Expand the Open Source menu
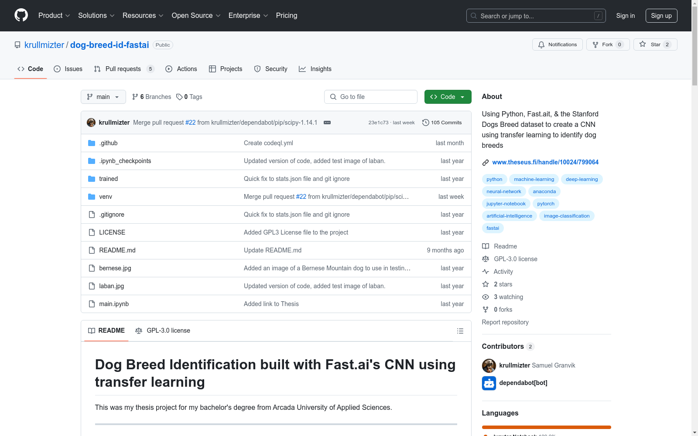The width and height of the screenshot is (698, 436). point(196,15)
